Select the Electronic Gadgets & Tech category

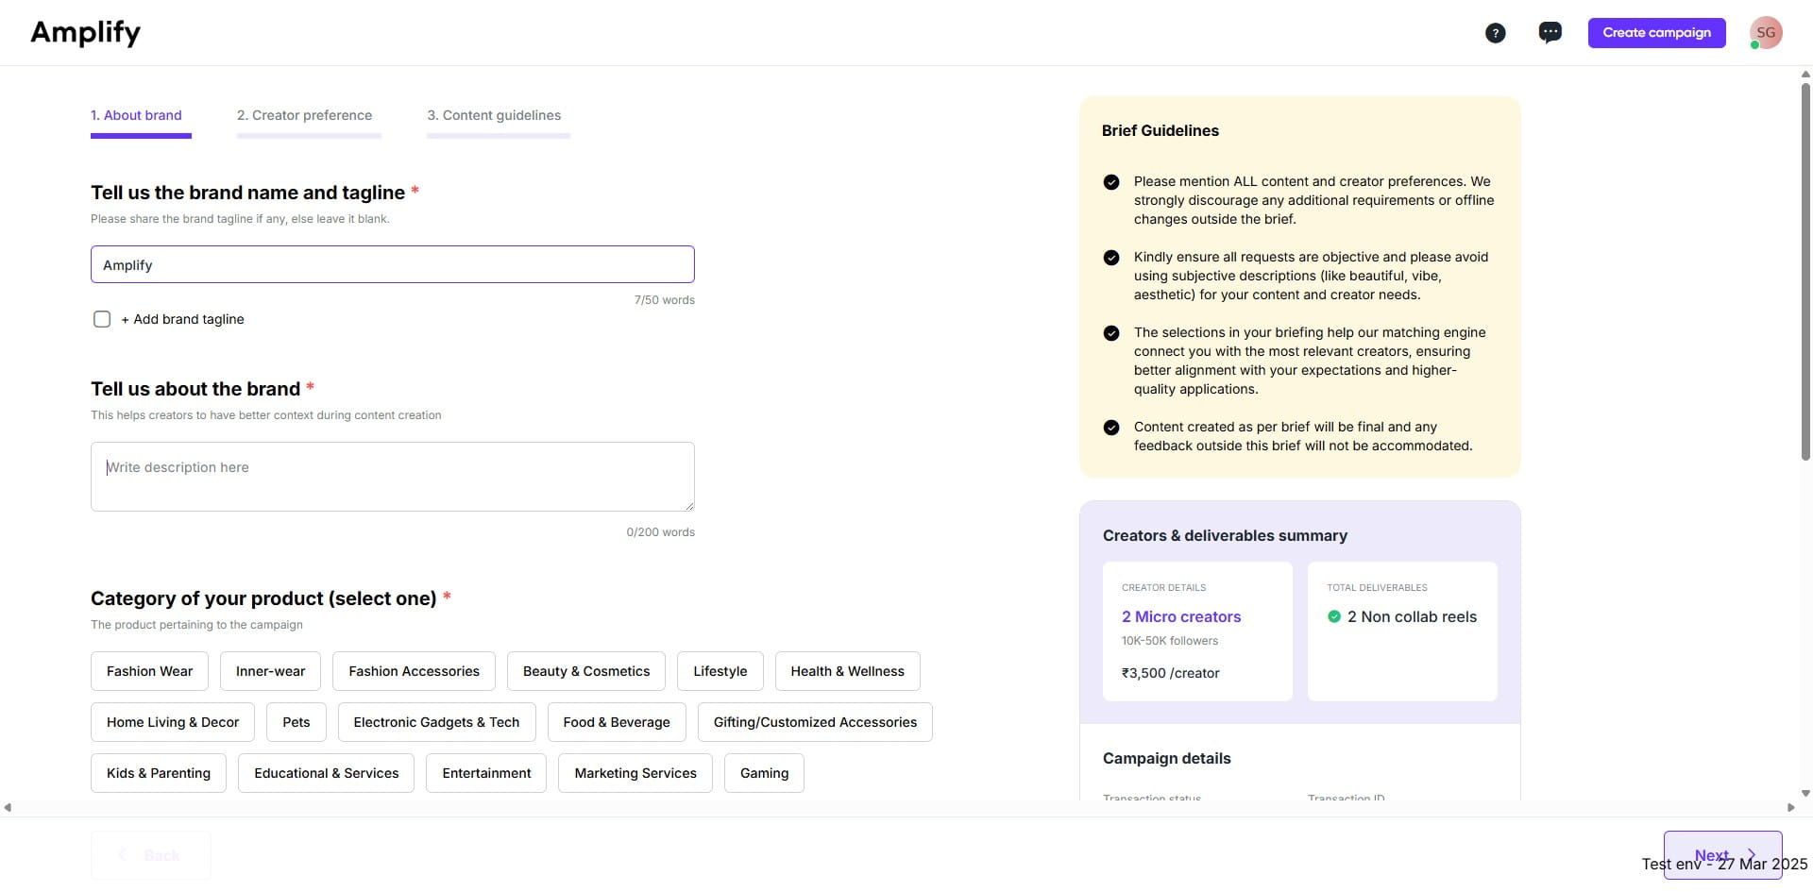pos(435,721)
